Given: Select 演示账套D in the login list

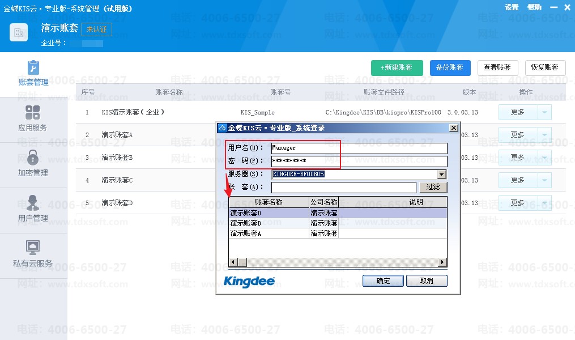Looking at the screenshot, I should (x=338, y=212).
